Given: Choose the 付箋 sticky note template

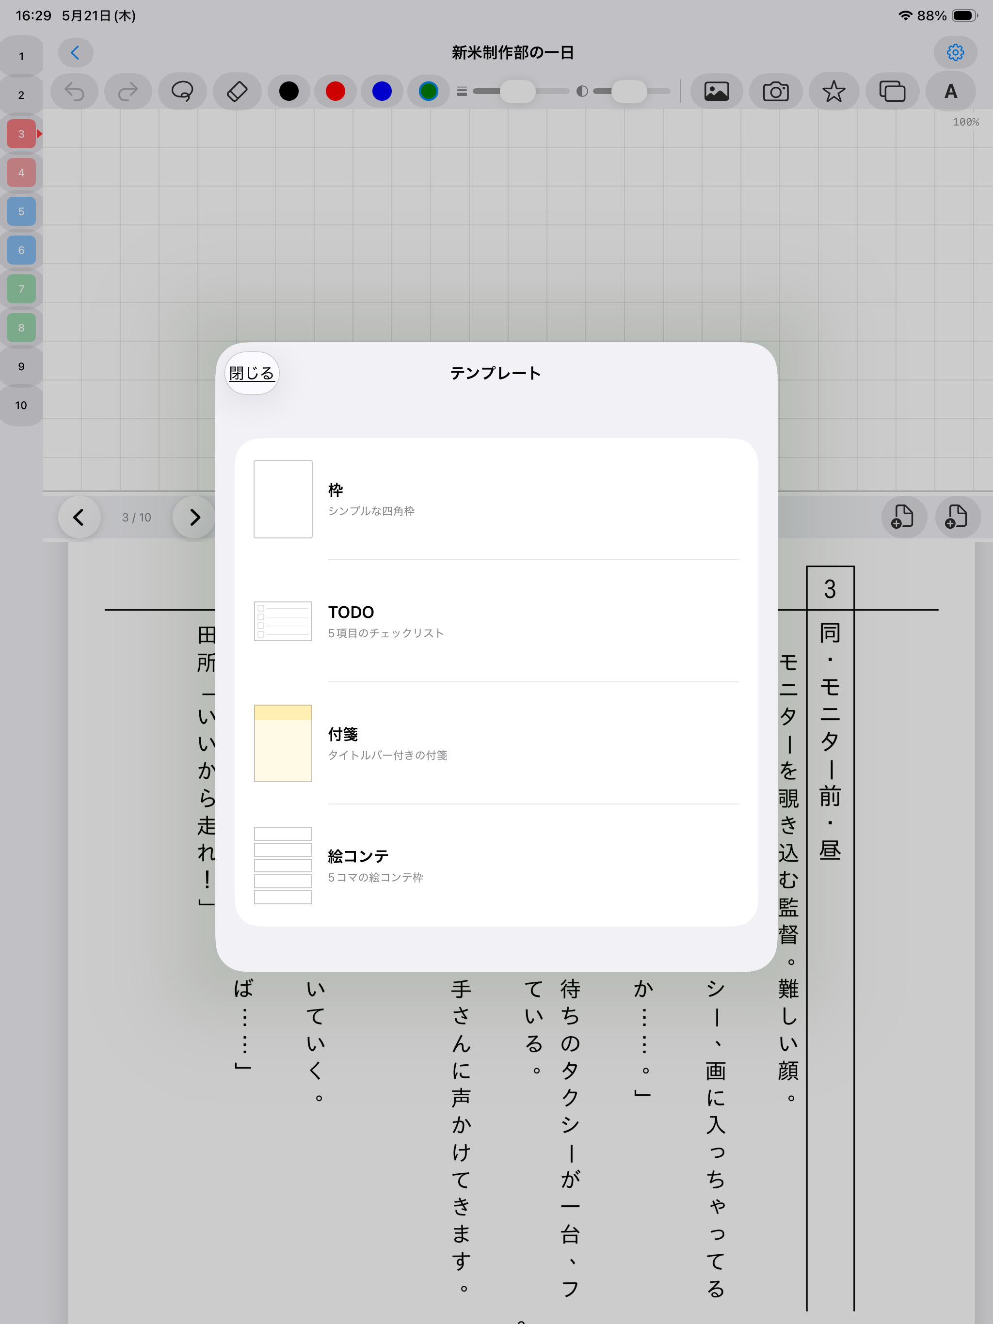Looking at the screenshot, I should click(496, 743).
